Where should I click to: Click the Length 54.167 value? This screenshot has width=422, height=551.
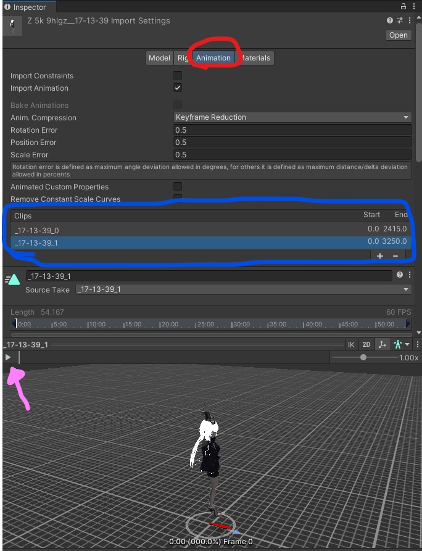[x=52, y=312]
